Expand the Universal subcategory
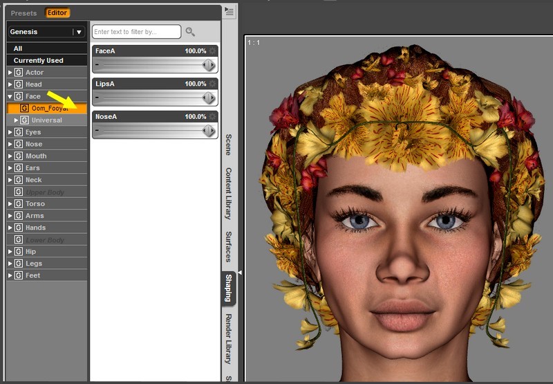Image resolution: width=553 pixels, height=384 pixels. point(16,120)
